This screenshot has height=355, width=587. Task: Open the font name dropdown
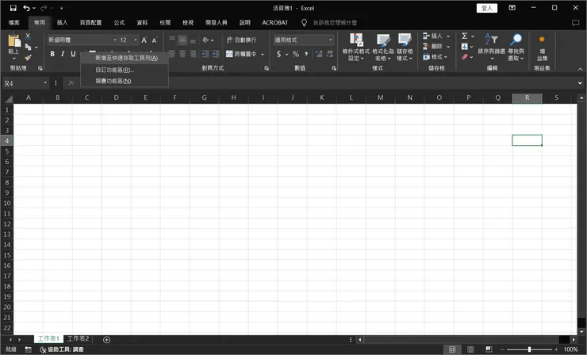click(115, 40)
